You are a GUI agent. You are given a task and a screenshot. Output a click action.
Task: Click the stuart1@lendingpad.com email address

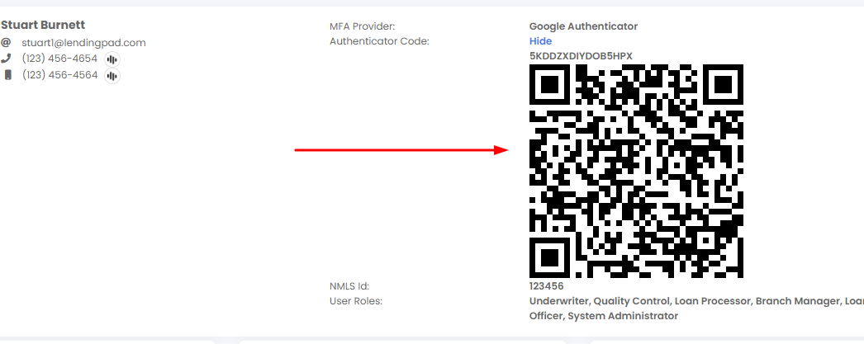pyautogui.click(x=83, y=43)
